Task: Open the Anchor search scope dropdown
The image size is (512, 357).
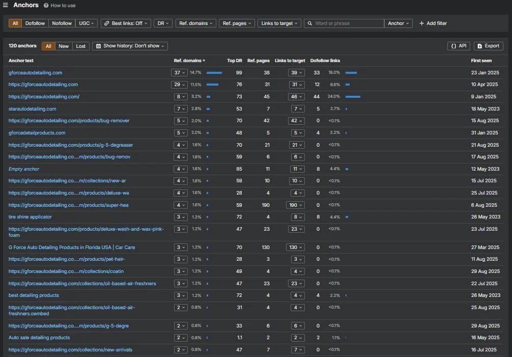Action: 398,23
